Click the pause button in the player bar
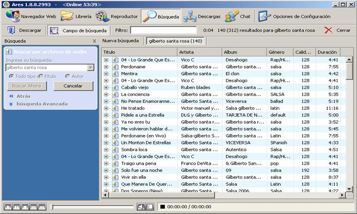The height and width of the screenshot is (214, 357). click(16, 207)
